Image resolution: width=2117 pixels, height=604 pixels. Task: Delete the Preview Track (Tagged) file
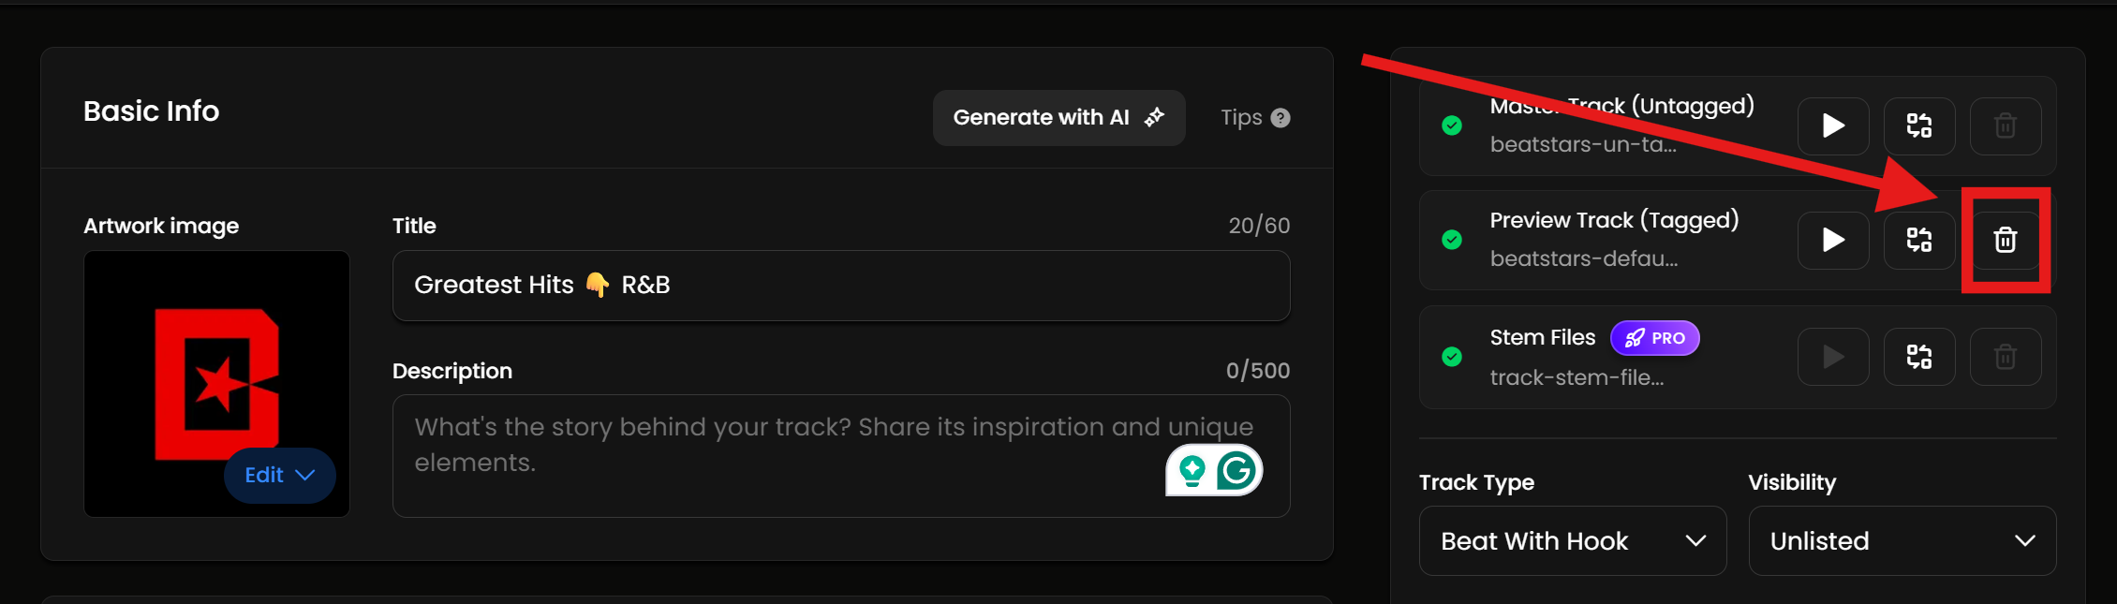pos(2005,240)
